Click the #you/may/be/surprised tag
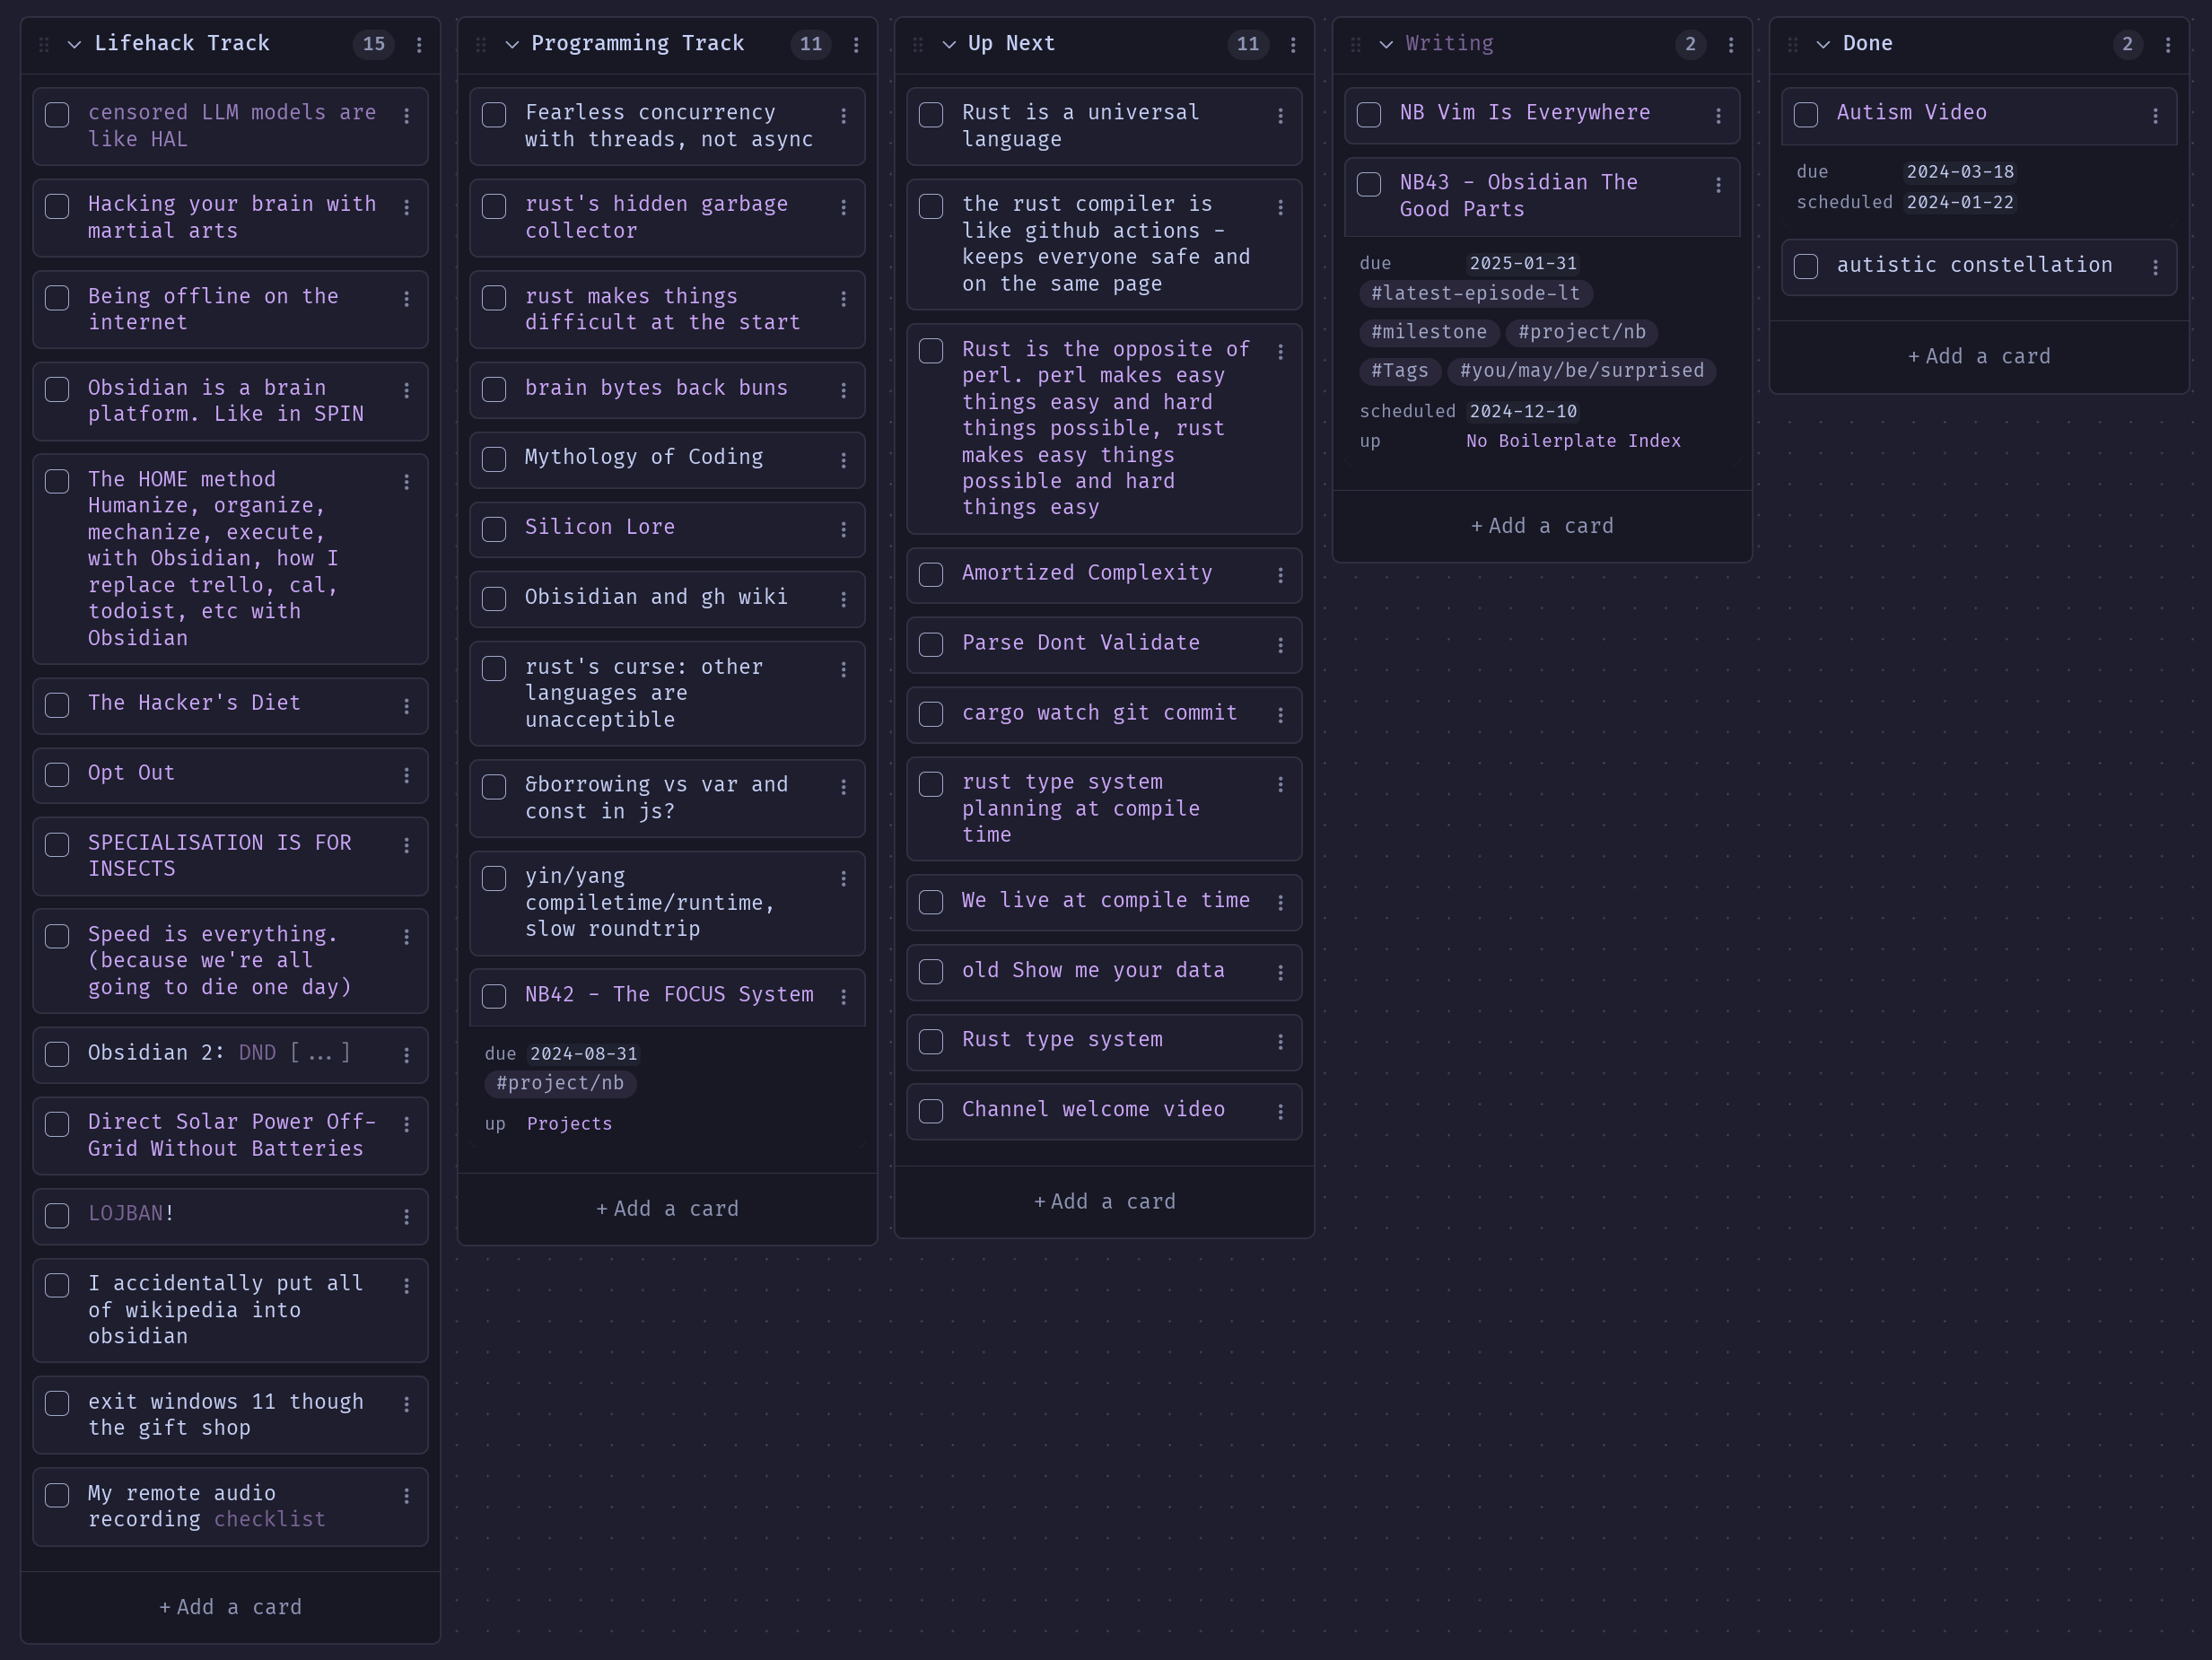 pos(1582,371)
